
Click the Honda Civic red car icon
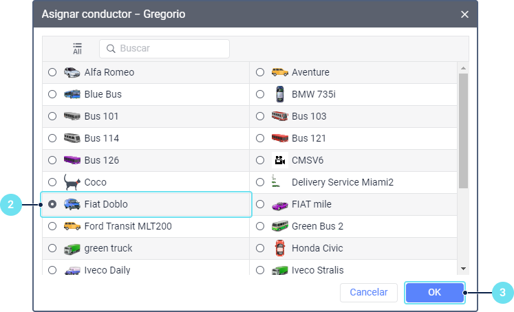point(279,248)
